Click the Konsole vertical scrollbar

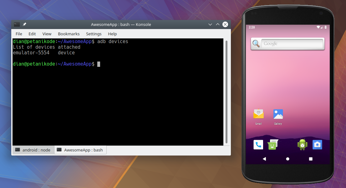click(x=226, y=92)
